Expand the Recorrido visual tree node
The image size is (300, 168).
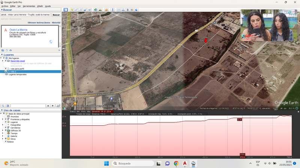pyautogui.click(x=3, y=61)
